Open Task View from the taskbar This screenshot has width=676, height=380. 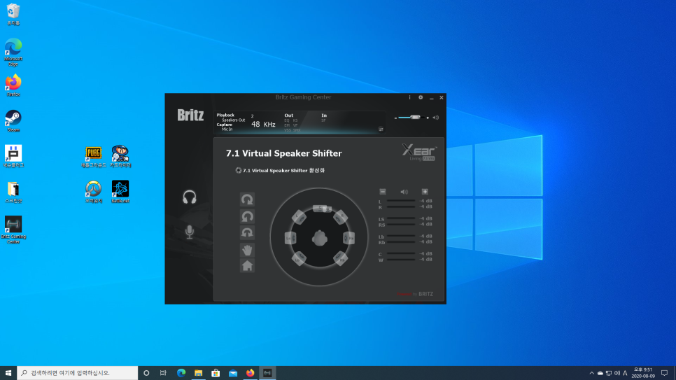point(163,373)
